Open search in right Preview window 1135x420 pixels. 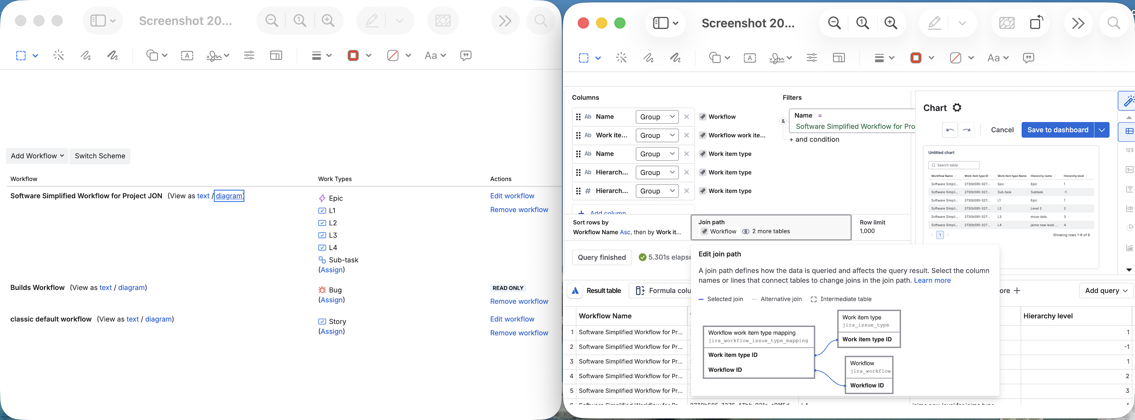(x=1114, y=23)
